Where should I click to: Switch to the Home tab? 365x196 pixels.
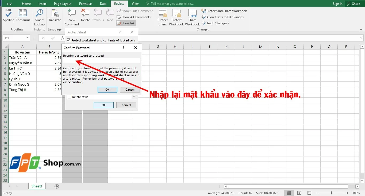pos(26,4)
